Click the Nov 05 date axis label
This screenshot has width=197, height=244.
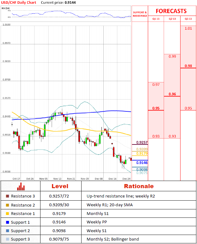44,179
